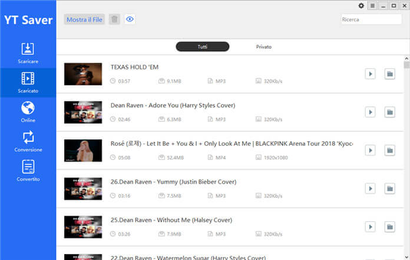This screenshot has width=410, height=260.
Task: Play Without Me Halsey Cover
Action: point(370,227)
